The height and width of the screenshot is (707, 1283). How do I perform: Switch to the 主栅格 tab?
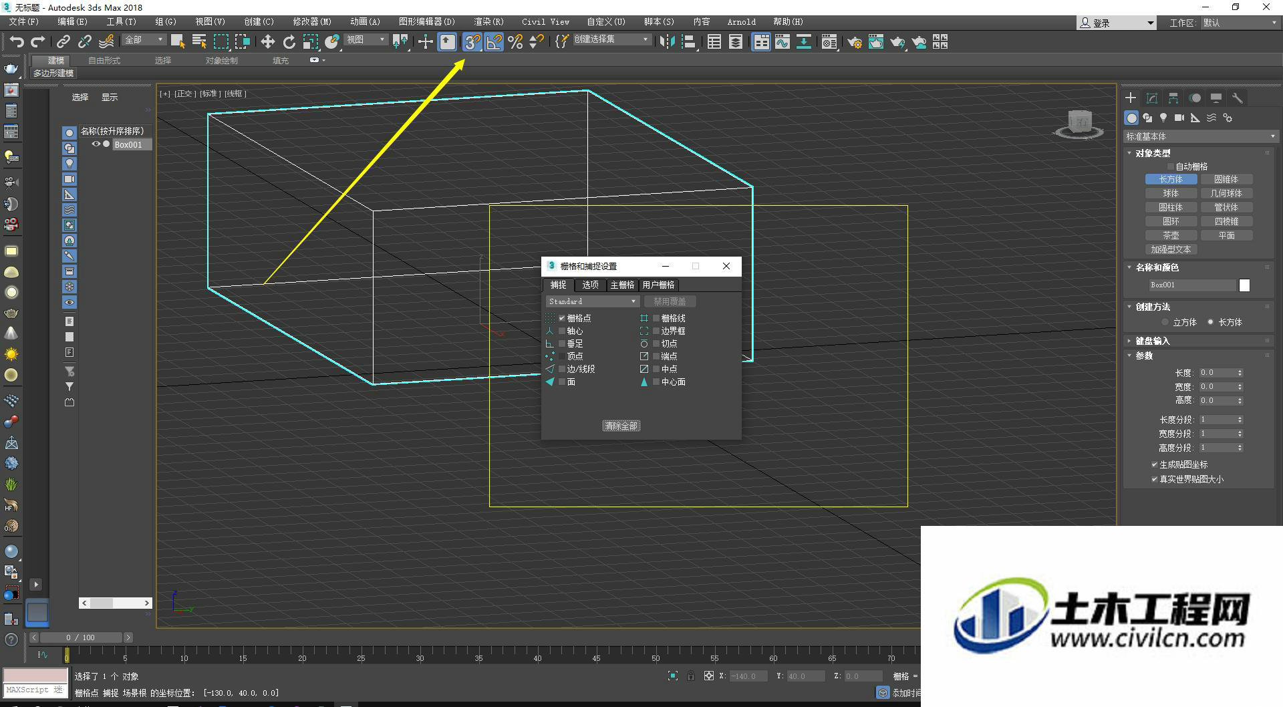pyautogui.click(x=622, y=285)
